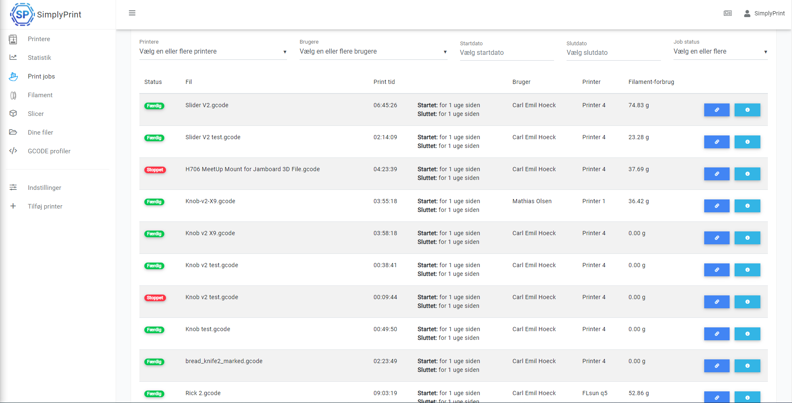The height and width of the screenshot is (403, 792).
Task: Click link button for H706 MeetUp Mount row
Action: pos(717,174)
